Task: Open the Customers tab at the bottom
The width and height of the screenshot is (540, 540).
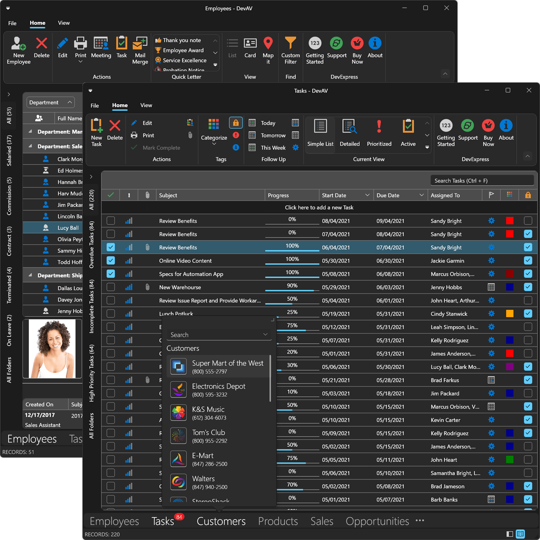Action: [x=221, y=521]
